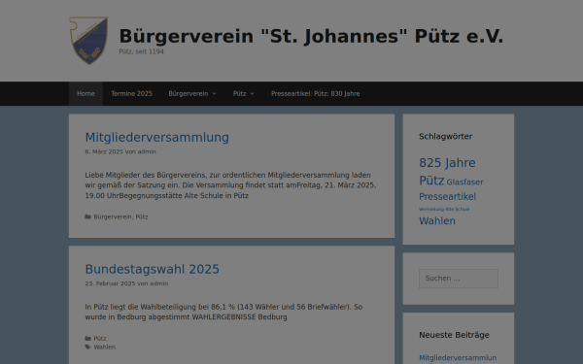Open the Bürgerverein category under Mitgliederversammlung
Viewport: 583px width, 364px height.
coord(113,216)
